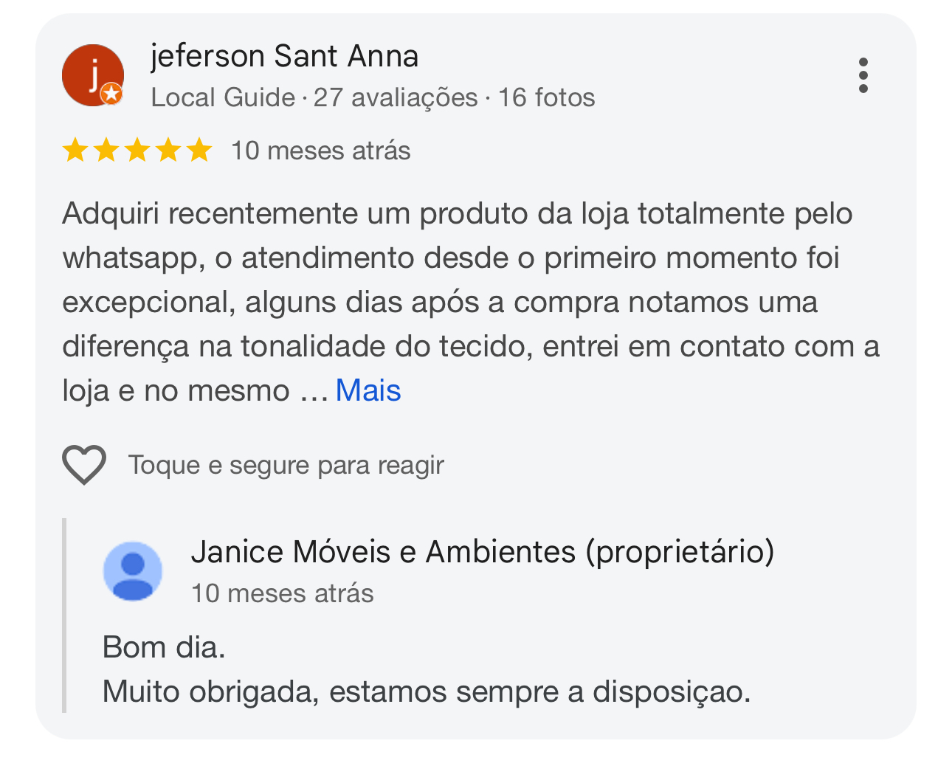Click Toque e segure para reagir text
Viewport: 952px width, 766px height.
[x=286, y=465]
